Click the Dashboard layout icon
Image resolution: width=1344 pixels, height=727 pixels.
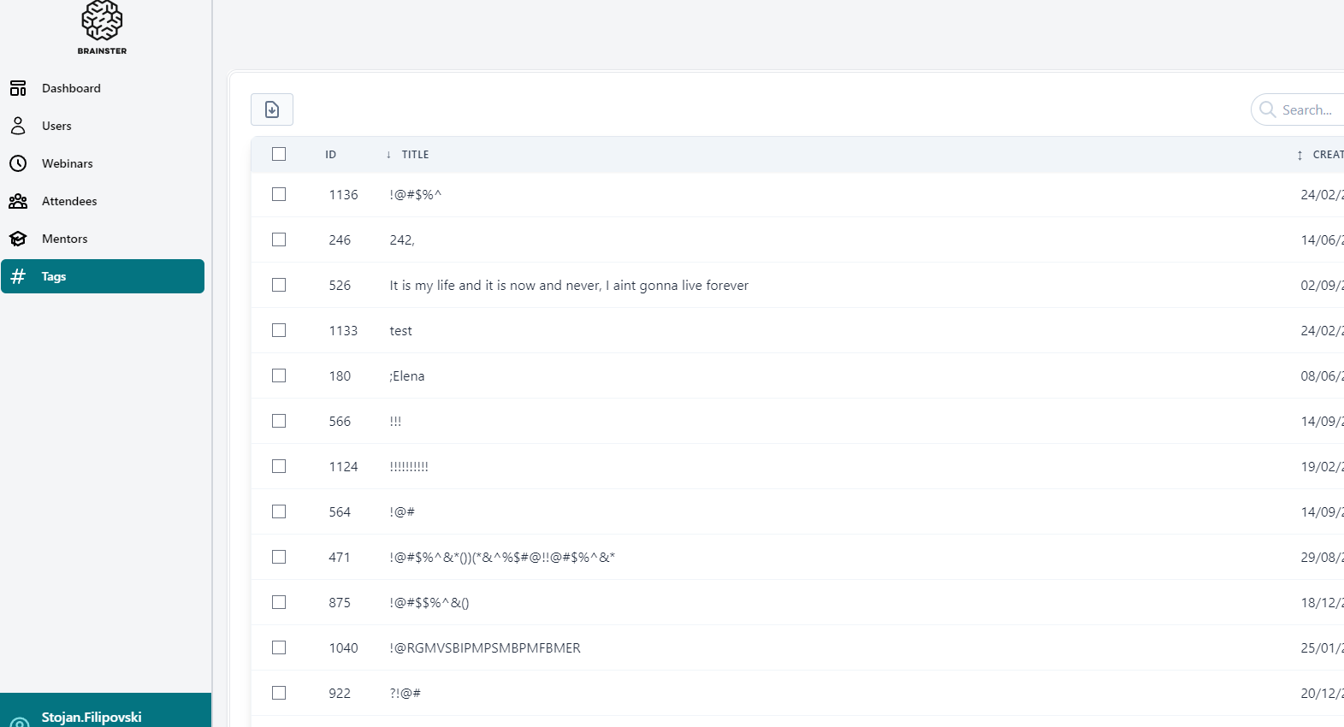(18, 88)
